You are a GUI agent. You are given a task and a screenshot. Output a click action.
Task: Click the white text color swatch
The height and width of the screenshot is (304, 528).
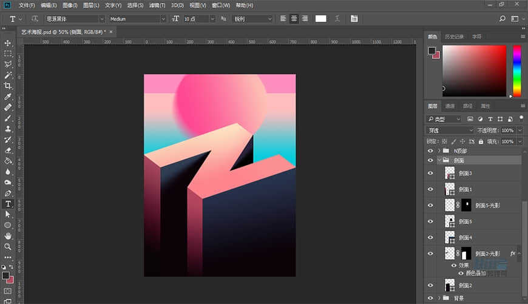320,19
